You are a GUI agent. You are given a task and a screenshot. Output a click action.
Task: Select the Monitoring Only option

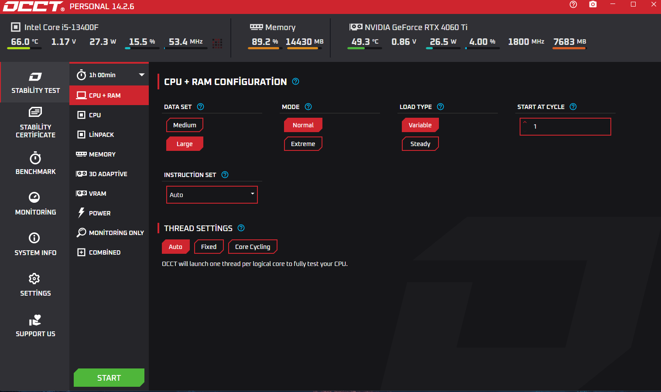point(109,233)
